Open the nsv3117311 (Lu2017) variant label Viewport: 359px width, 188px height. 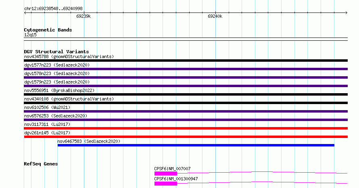coord(47,124)
